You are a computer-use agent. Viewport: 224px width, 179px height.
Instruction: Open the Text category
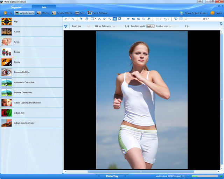pos(79,13)
